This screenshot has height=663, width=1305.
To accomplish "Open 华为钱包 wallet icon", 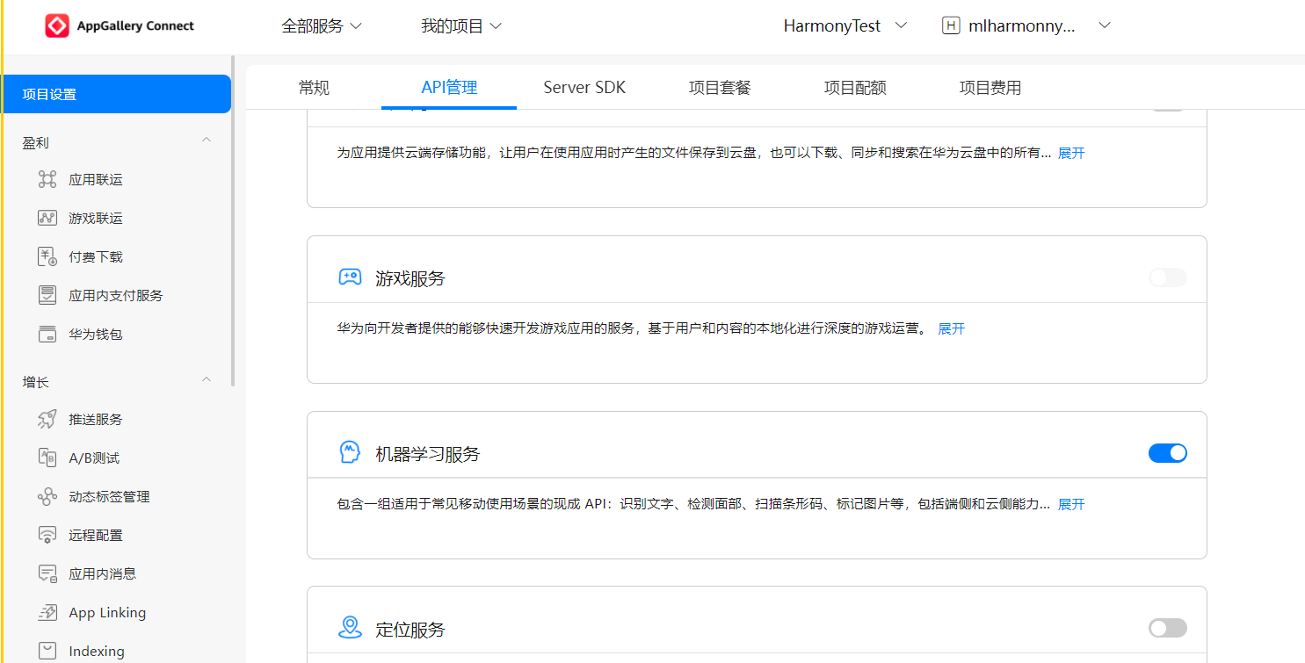I will tap(47, 335).
